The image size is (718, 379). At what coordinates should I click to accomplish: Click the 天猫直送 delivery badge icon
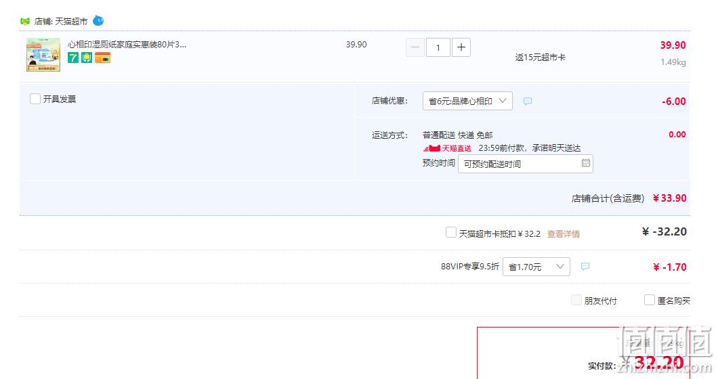point(447,148)
